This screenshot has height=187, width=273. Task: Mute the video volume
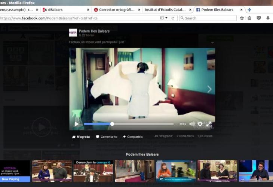coord(192,124)
